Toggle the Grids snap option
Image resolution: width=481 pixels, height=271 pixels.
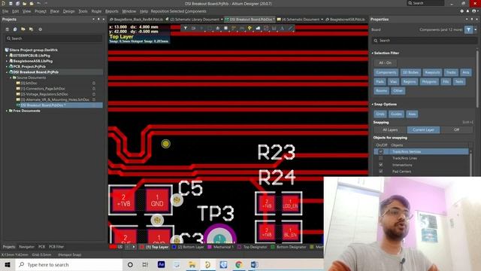[380, 114]
